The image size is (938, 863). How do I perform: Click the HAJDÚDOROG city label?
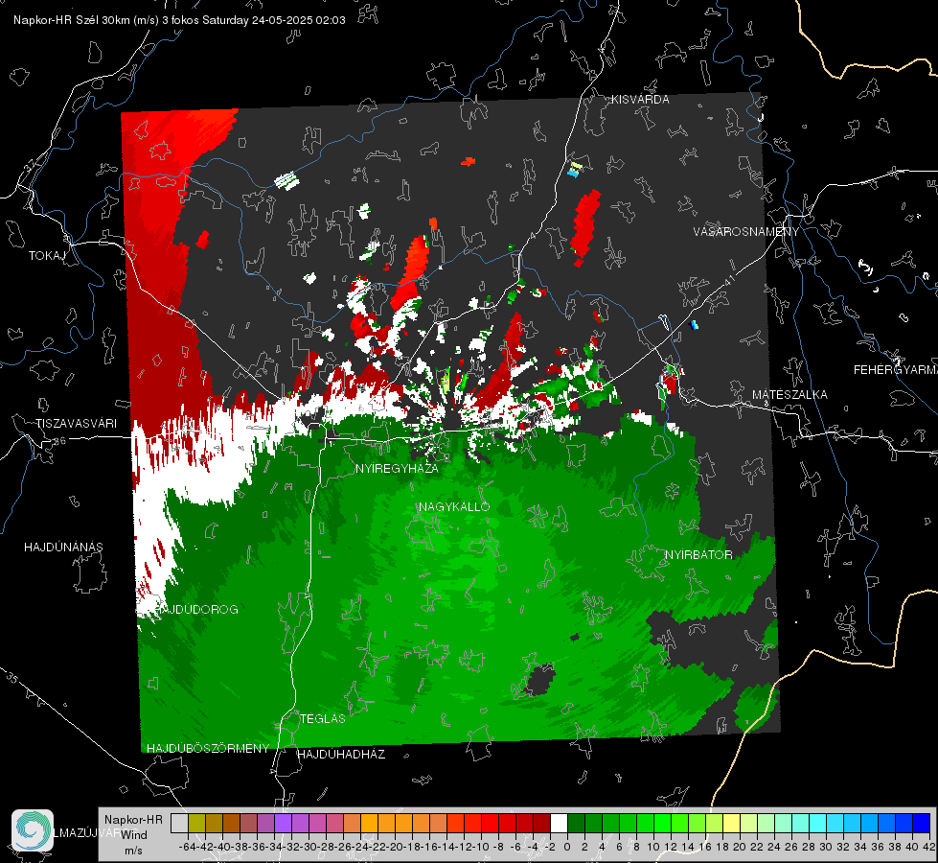tap(196, 609)
